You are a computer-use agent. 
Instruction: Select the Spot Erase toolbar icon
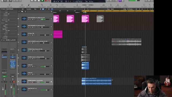click(x=28, y=5)
